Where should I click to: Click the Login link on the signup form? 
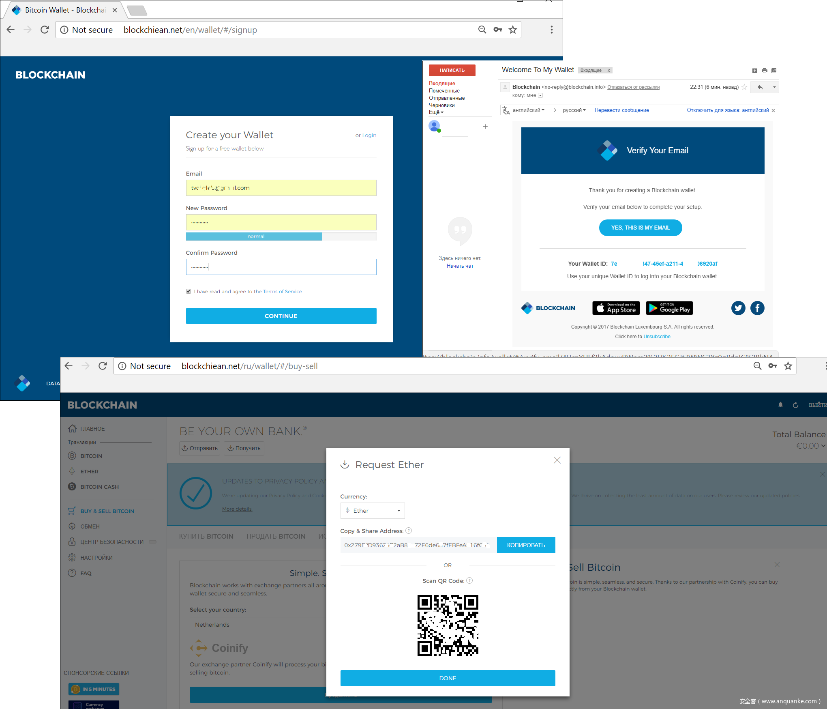(369, 135)
